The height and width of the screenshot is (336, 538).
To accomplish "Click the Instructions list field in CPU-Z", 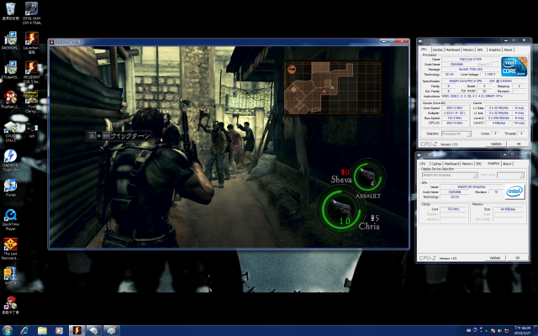I will [x=483, y=97].
